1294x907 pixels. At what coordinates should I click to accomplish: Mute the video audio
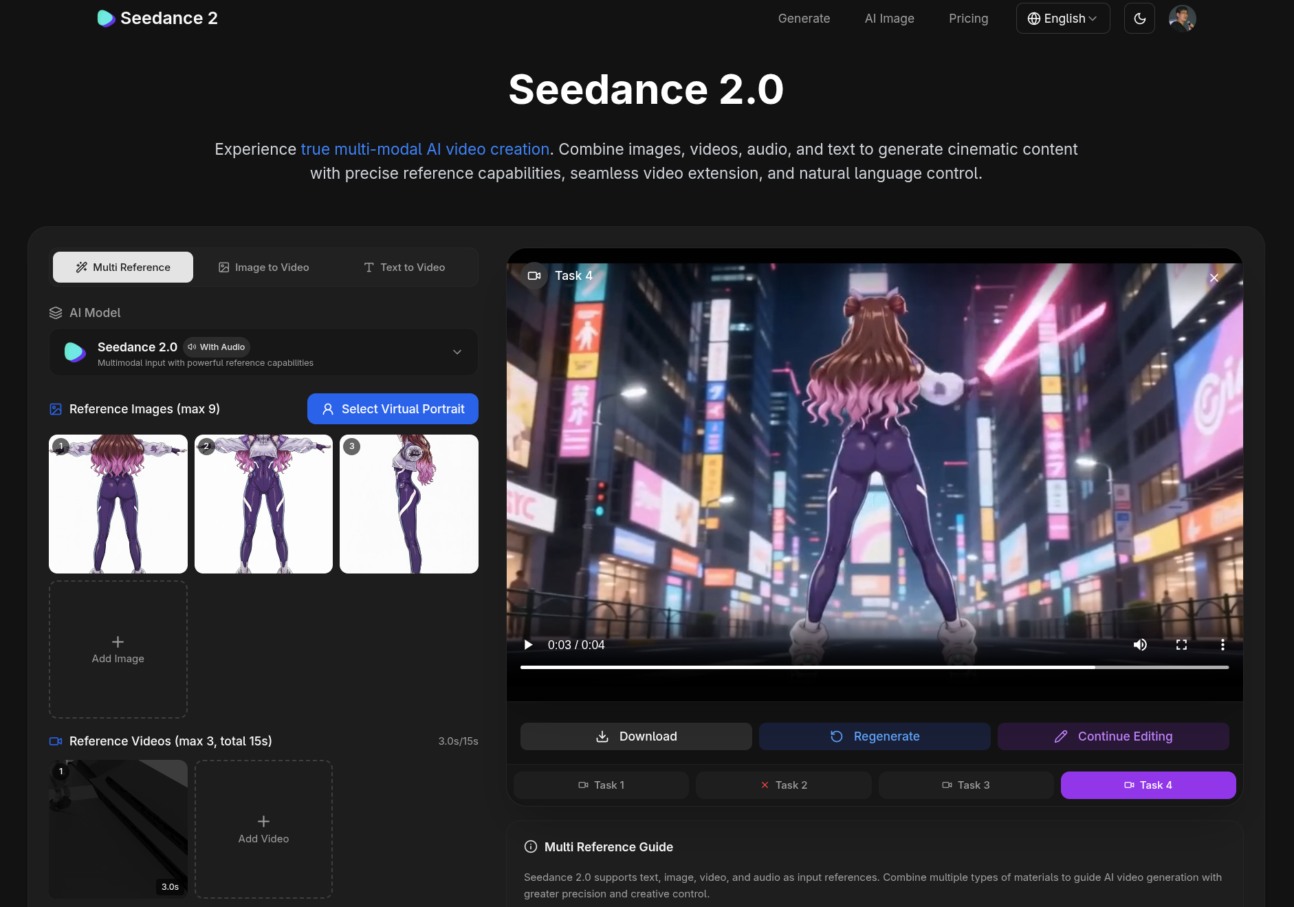pos(1140,644)
